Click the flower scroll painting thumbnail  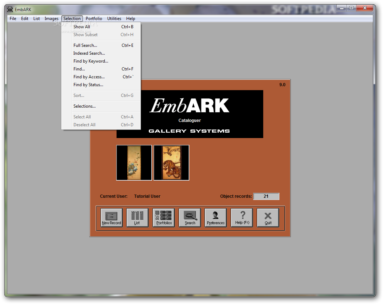click(134, 163)
